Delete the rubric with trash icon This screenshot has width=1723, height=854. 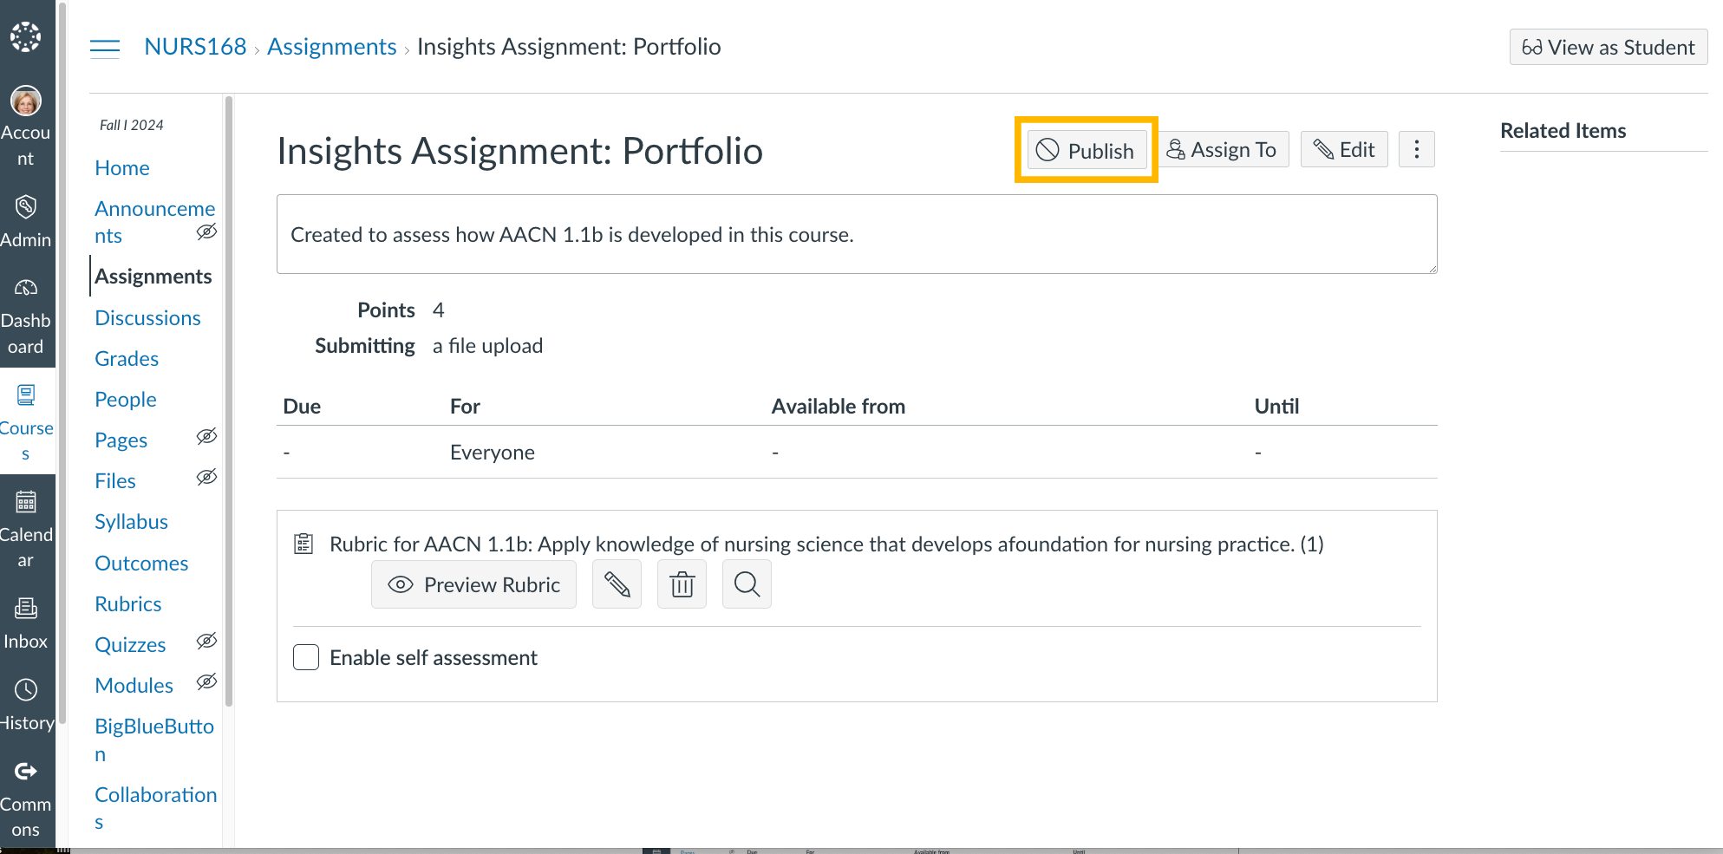[x=682, y=584]
